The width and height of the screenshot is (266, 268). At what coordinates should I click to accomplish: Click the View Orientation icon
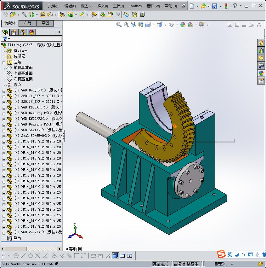click(x=148, y=25)
